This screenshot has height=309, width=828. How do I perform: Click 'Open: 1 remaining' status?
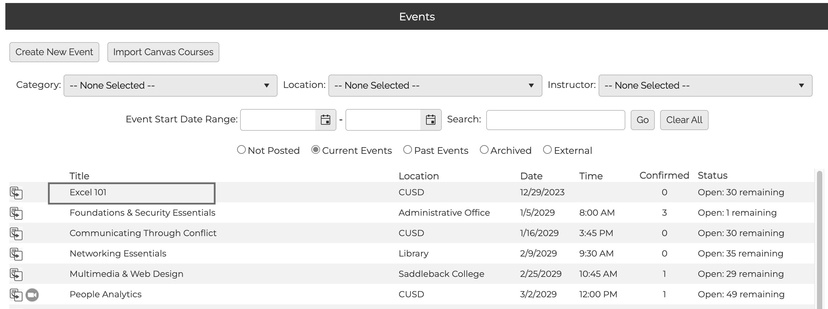(737, 213)
